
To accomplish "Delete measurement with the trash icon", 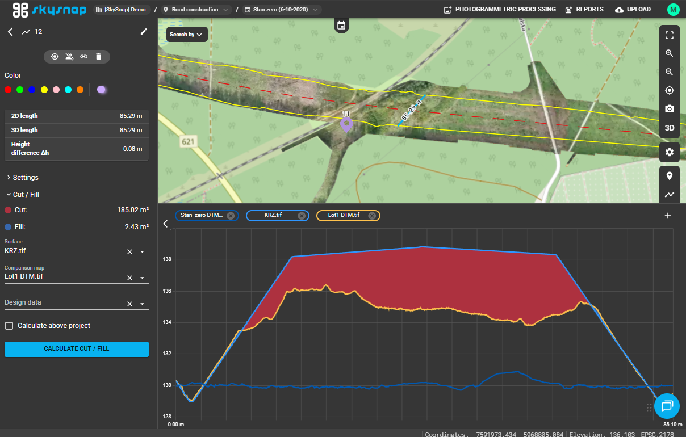I will (x=98, y=56).
